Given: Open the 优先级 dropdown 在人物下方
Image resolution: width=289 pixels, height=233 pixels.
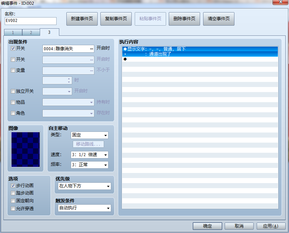Looking at the screenshot, I should tap(85, 186).
